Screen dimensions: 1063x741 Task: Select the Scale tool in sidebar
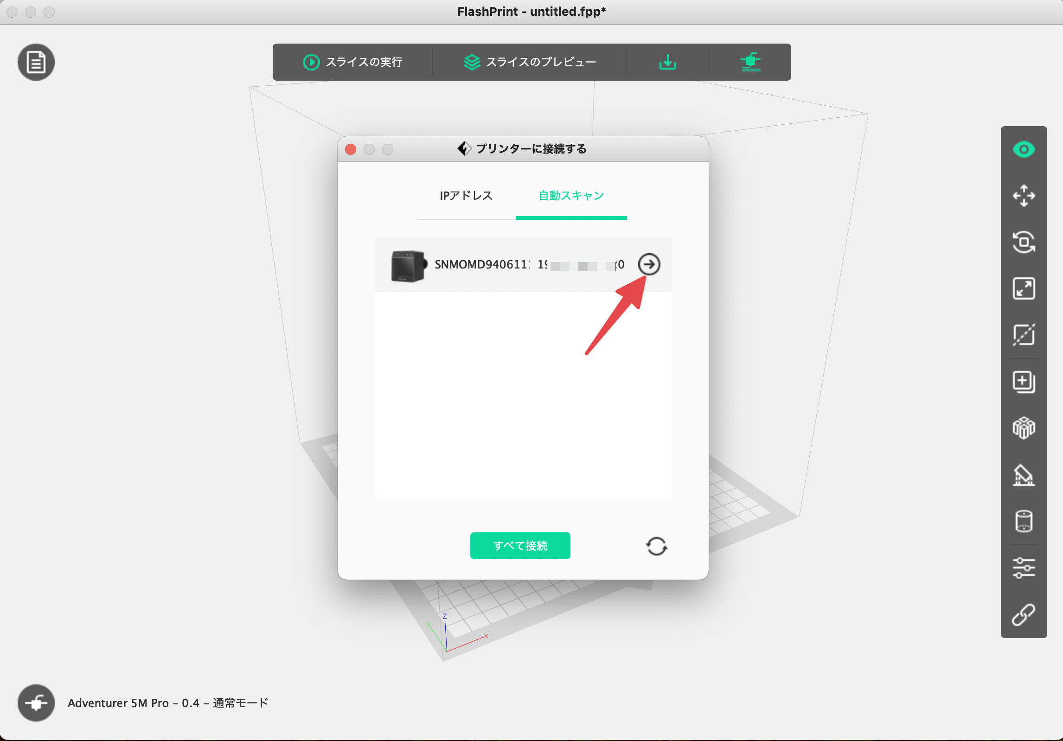pos(1024,288)
